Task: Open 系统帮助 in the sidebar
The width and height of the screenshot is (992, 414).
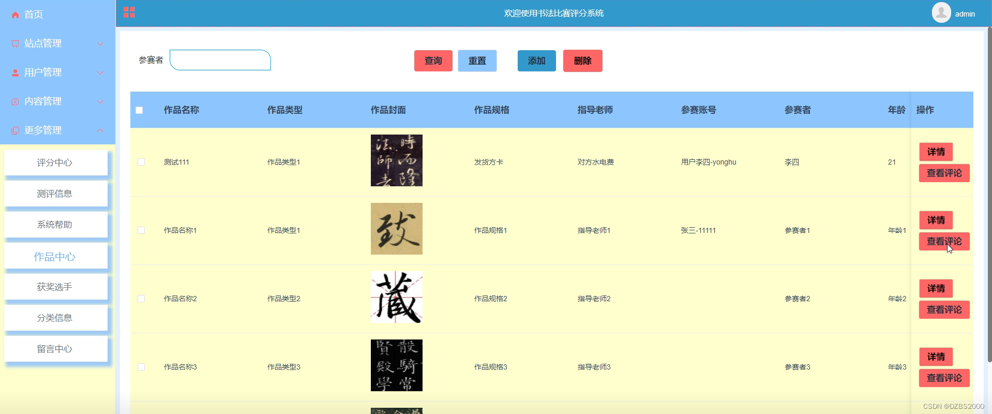Action: pos(56,225)
